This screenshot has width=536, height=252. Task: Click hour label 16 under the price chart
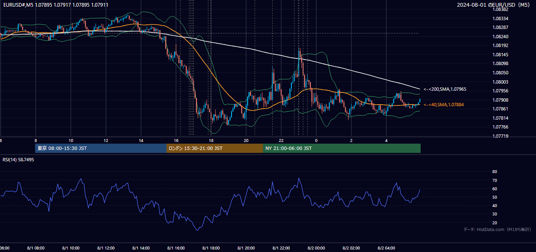(176, 140)
